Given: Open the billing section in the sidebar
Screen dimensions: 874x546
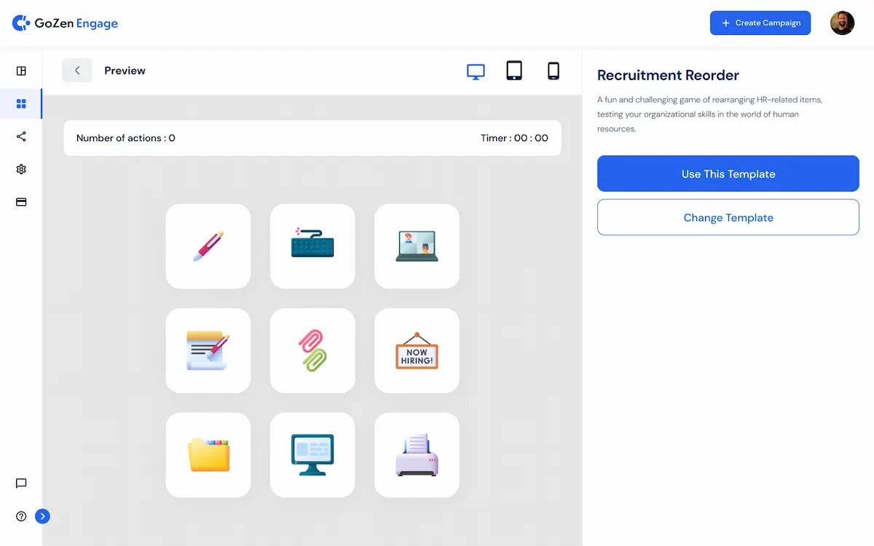Looking at the screenshot, I should [x=20, y=202].
